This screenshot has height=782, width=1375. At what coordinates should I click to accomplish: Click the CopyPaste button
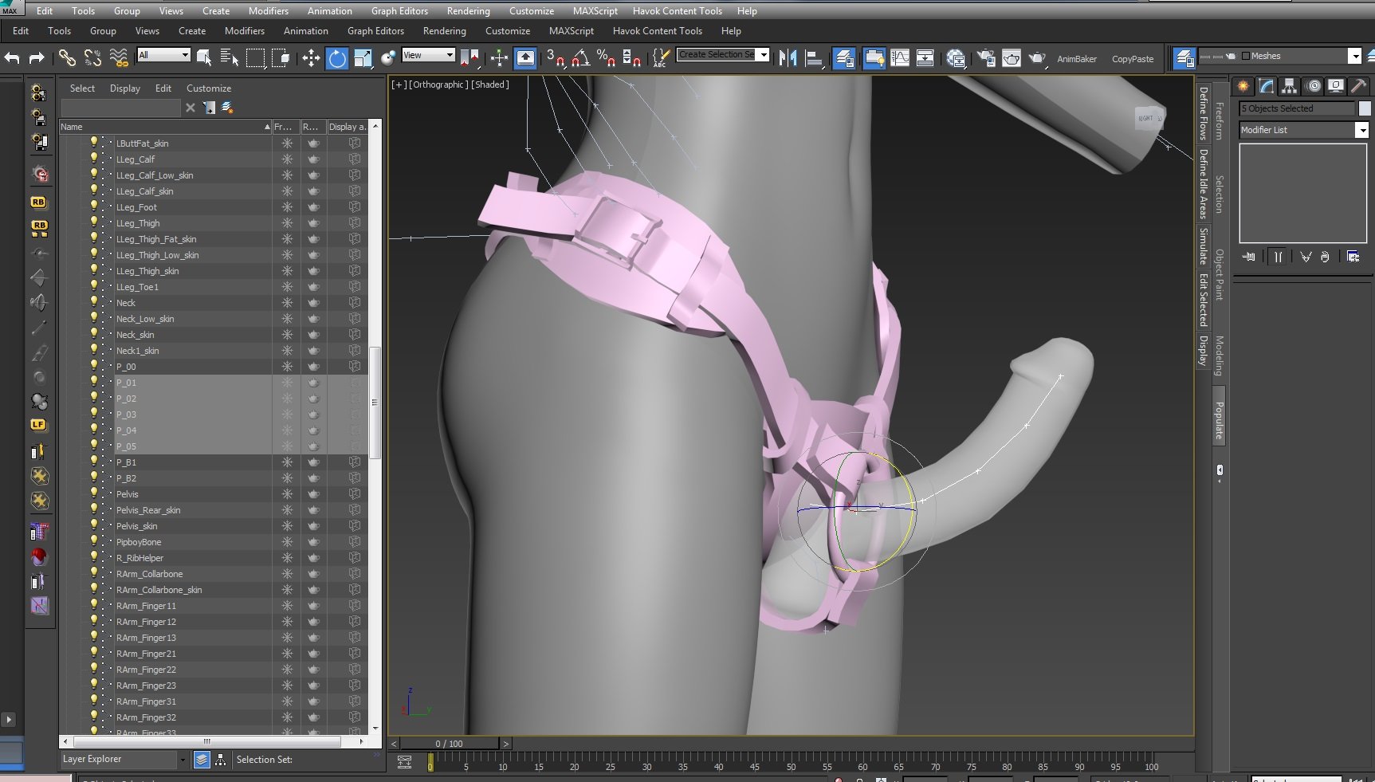pyautogui.click(x=1133, y=59)
